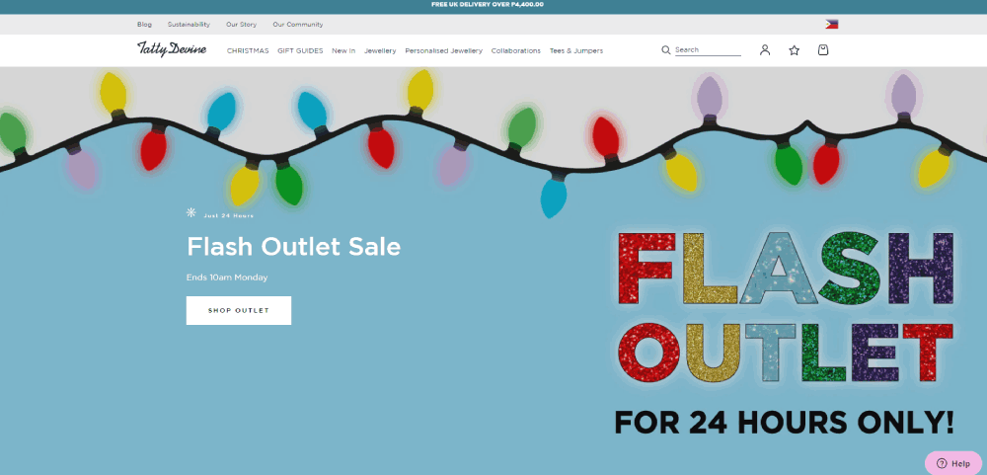Image resolution: width=987 pixels, height=475 pixels.
Task: Open the Sustainability link
Action: coord(189,25)
